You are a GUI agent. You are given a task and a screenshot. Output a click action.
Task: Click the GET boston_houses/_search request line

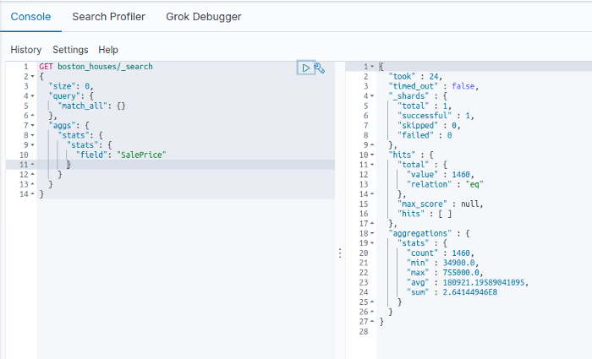pos(96,67)
